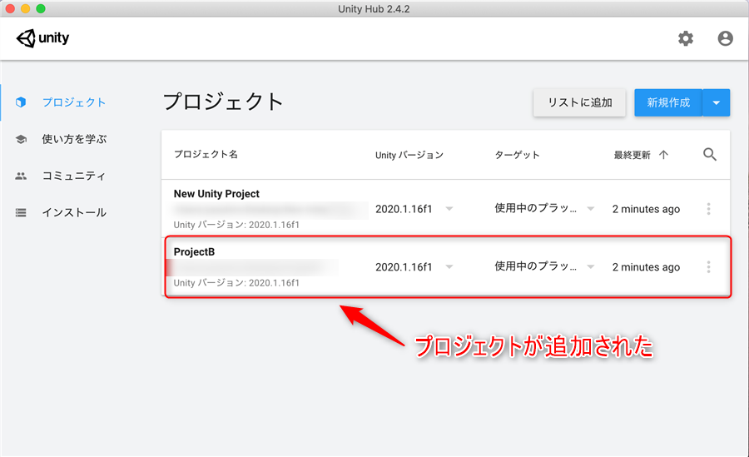Toggle sort arrow next to 最終更新
Viewport: 749px width, 457px height.
coord(663,154)
